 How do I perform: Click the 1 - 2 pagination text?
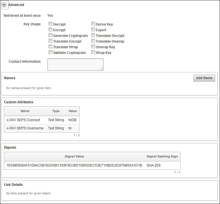76,135
